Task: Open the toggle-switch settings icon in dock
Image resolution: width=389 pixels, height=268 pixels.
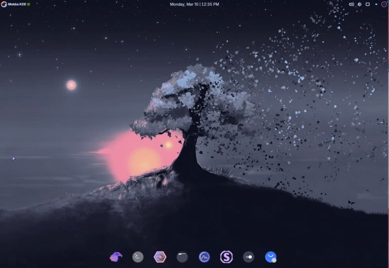Action: tap(248, 257)
